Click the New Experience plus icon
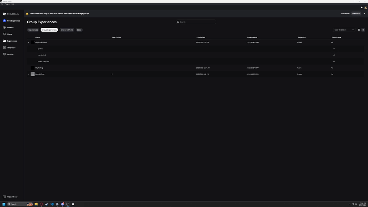 [x=4, y=21]
